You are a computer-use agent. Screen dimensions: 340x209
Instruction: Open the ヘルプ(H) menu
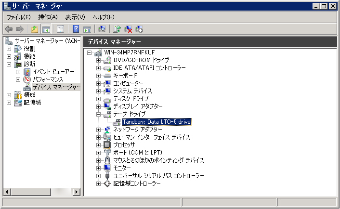104,17
